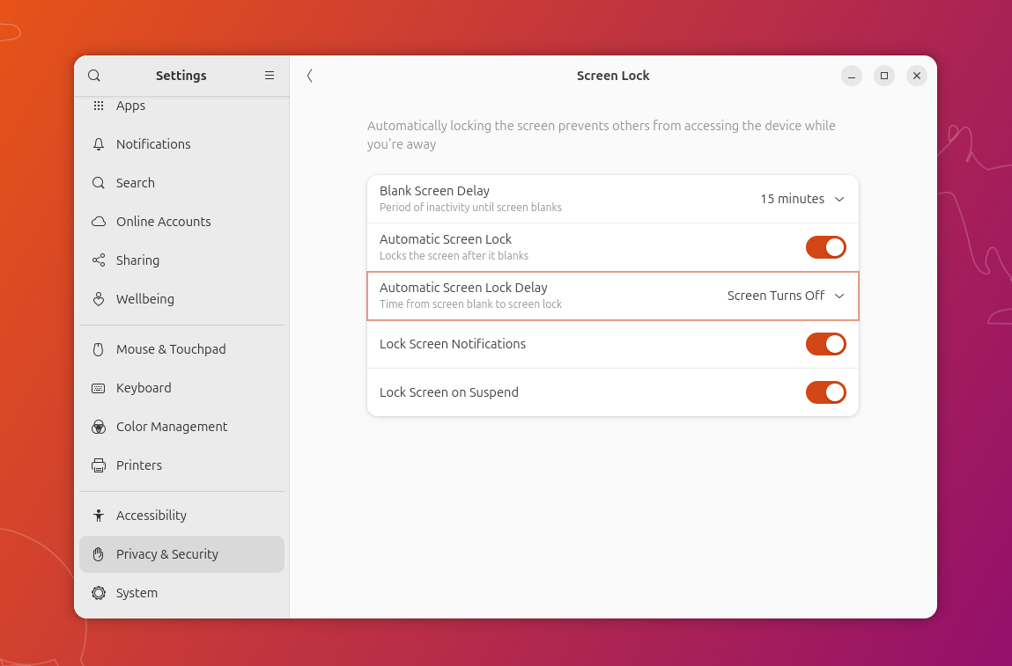Disable the Automatic Screen Lock switch

pyautogui.click(x=825, y=247)
